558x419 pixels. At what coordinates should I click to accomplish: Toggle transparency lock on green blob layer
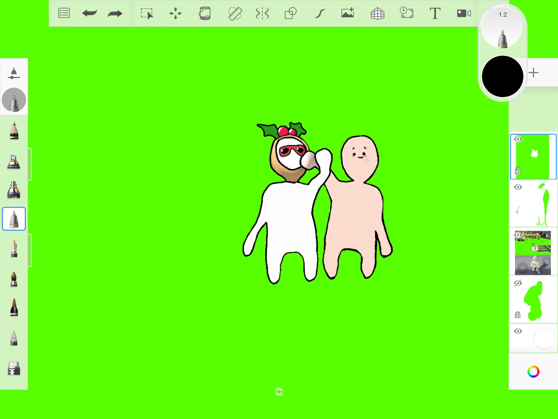pyautogui.click(x=518, y=315)
